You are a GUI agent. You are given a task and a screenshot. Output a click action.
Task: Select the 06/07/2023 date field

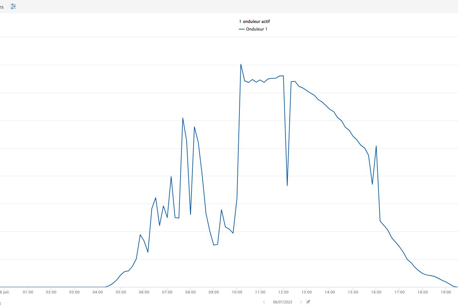click(282, 302)
